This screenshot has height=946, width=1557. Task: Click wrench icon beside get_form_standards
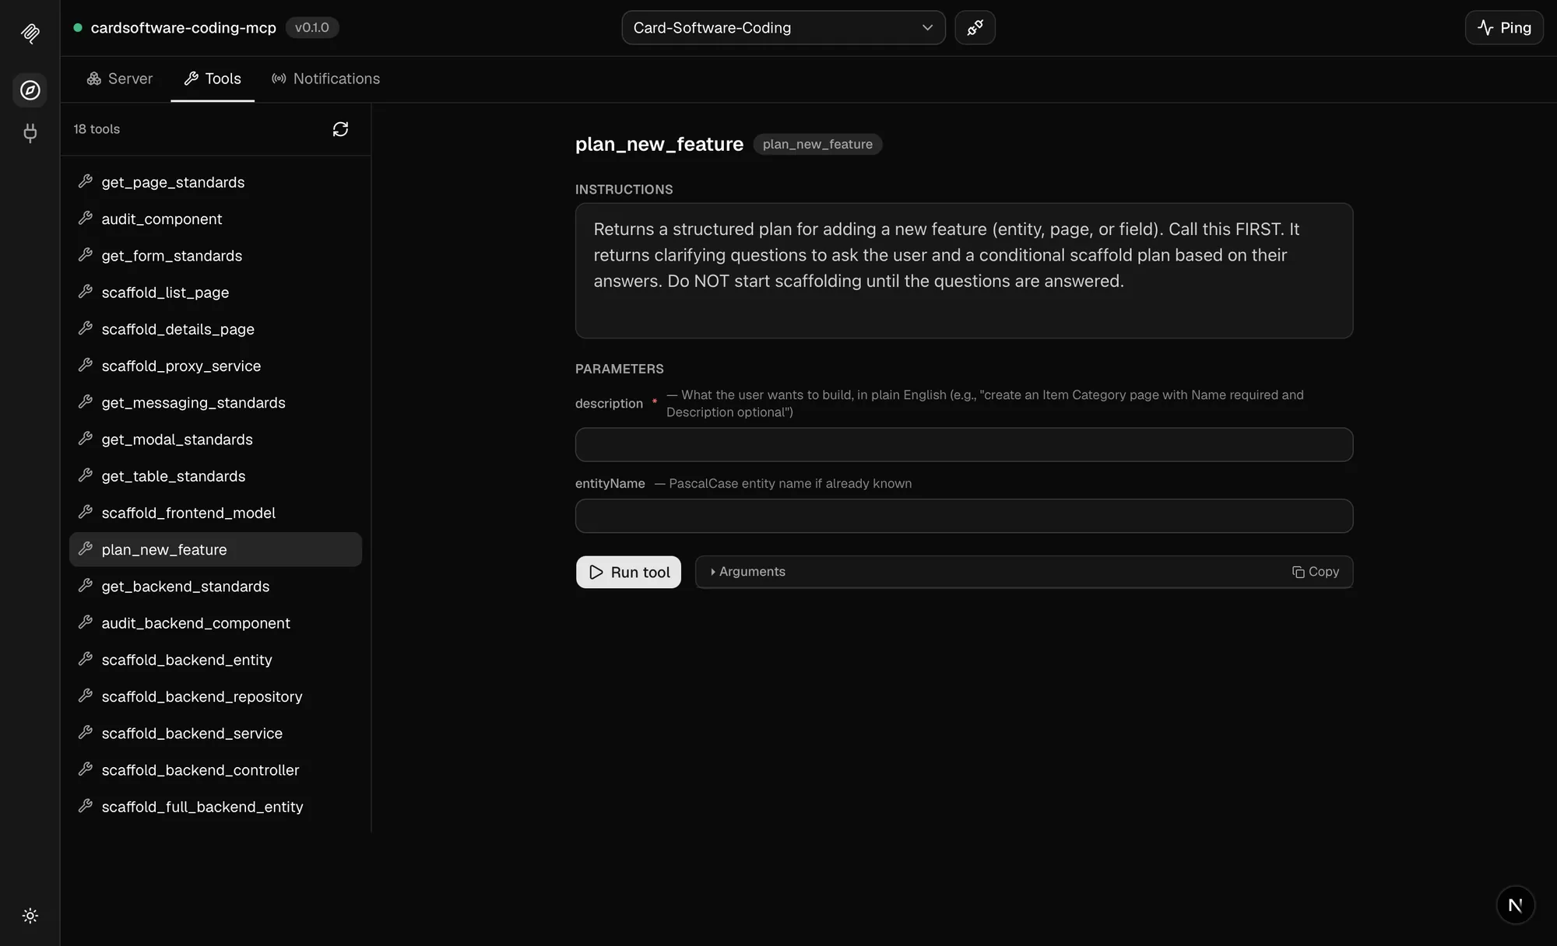[x=86, y=254]
